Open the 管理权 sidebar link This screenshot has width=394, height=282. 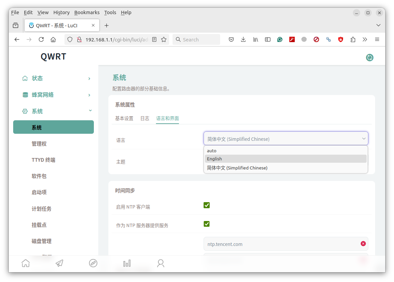click(x=39, y=144)
